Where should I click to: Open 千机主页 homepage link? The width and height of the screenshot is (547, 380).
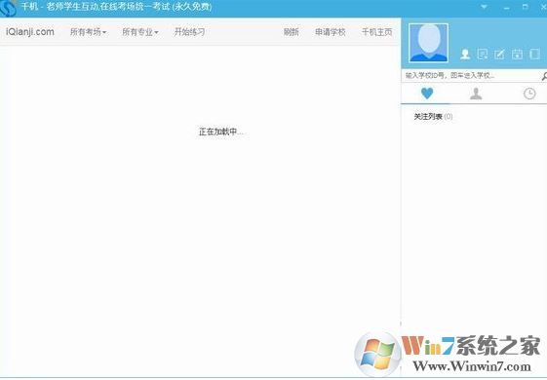click(377, 32)
